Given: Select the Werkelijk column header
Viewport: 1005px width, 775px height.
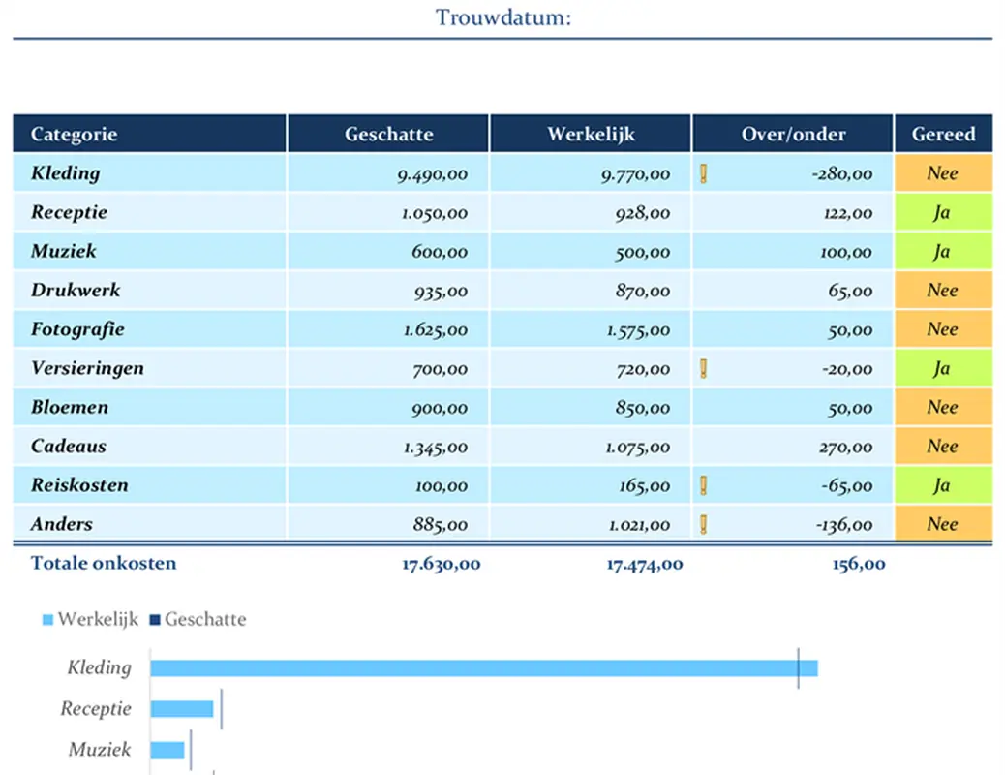Looking at the screenshot, I should (591, 134).
